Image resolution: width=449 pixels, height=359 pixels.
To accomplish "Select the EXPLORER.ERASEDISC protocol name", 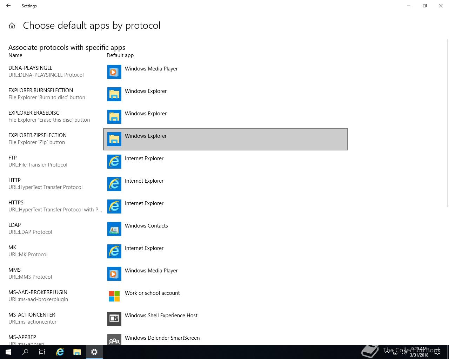I will click(34, 113).
